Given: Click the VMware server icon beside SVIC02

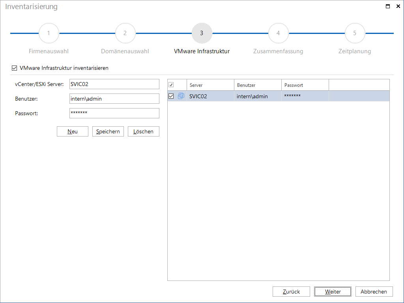Looking at the screenshot, I should click(181, 96).
